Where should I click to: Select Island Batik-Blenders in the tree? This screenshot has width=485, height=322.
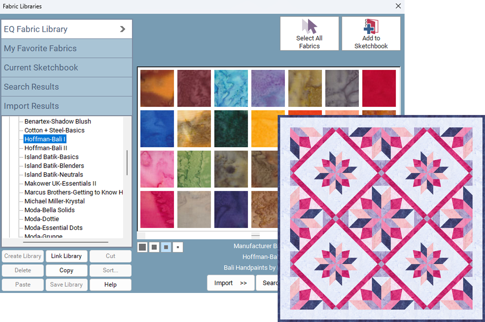[x=54, y=166]
